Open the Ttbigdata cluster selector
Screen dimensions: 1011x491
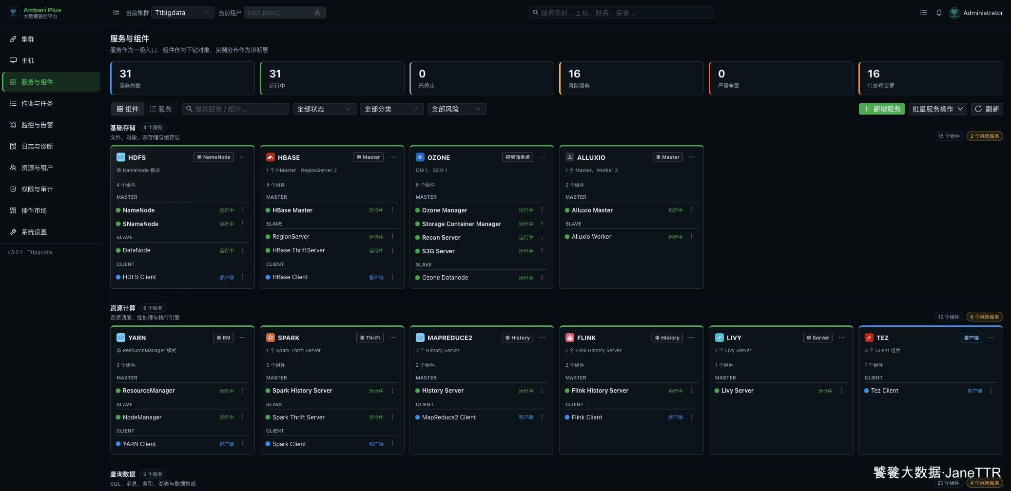click(x=183, y=13)
